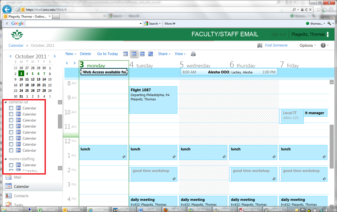This screenshot has height=212, width=337.
Task: Click the sign out link
Action: 278,35
